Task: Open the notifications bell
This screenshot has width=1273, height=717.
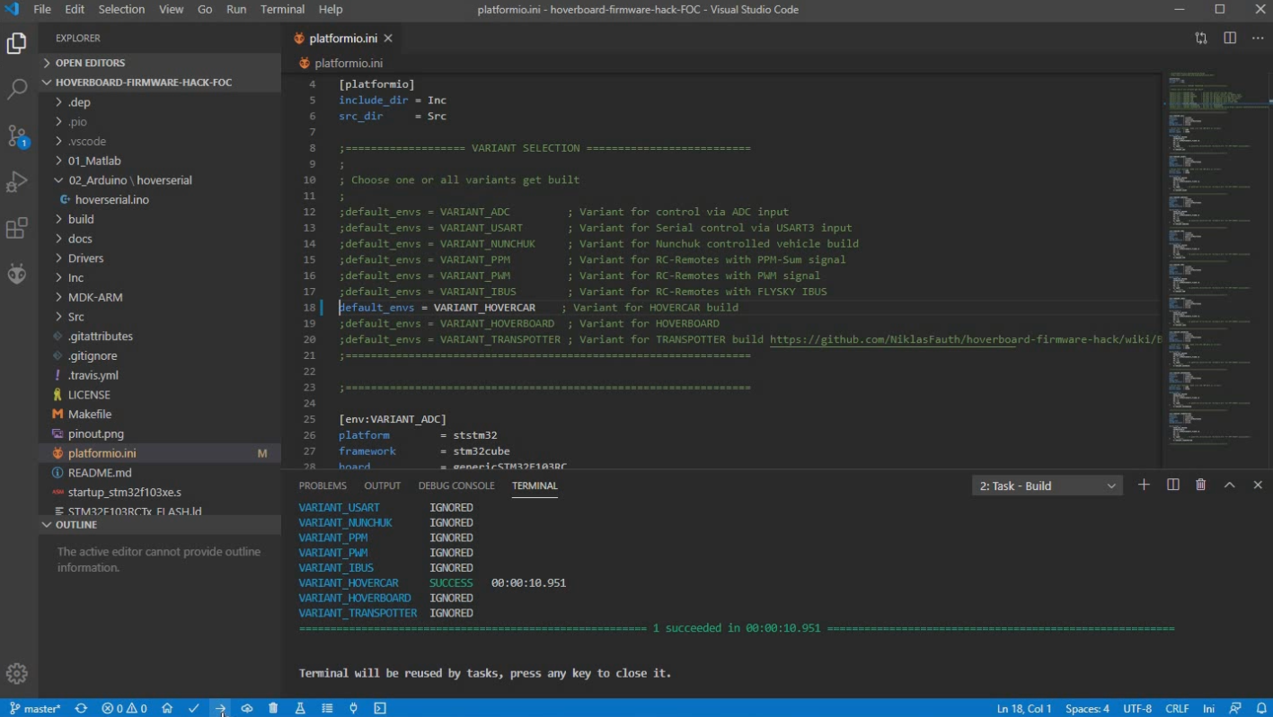Action: pos(1260,708)
